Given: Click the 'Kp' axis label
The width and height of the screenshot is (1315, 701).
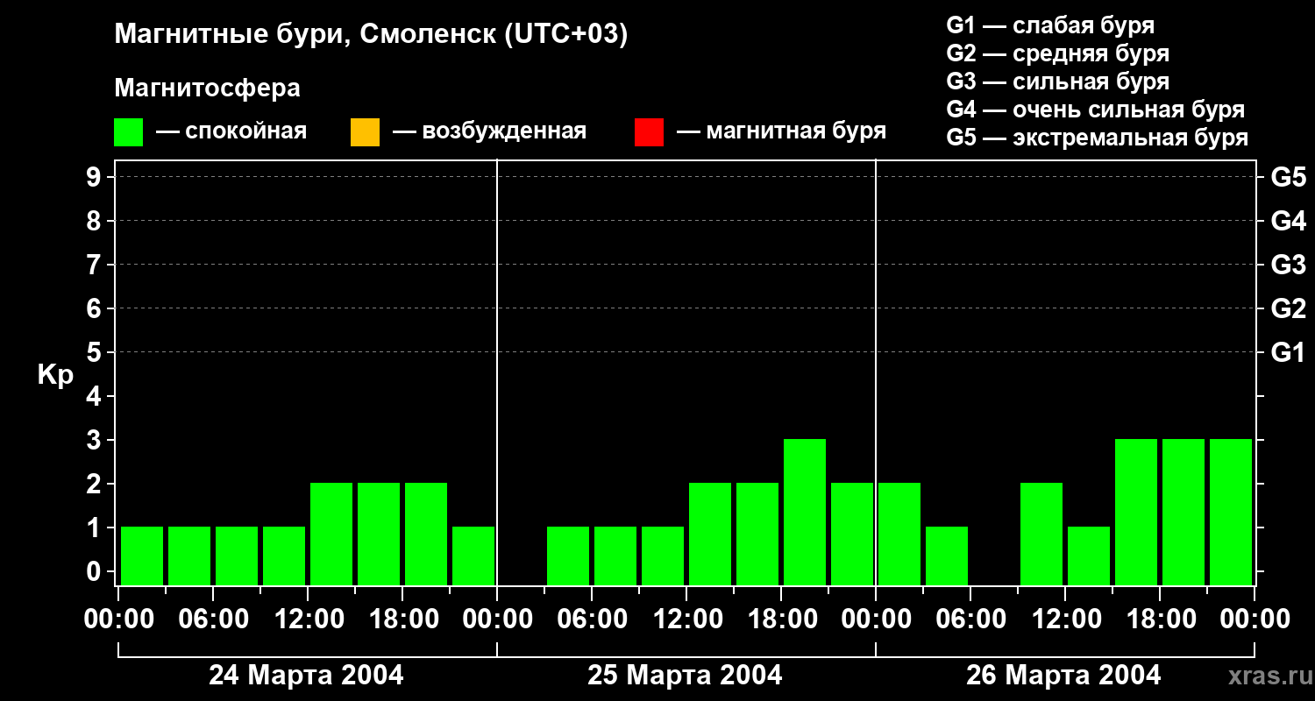Looking at the screenshot, I should tap(56, 375).
